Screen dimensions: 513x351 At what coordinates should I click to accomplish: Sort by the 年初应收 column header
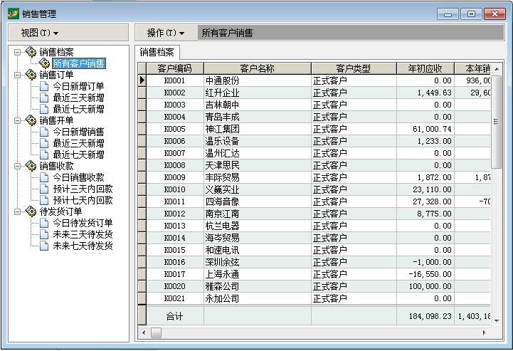pos(425,68)
